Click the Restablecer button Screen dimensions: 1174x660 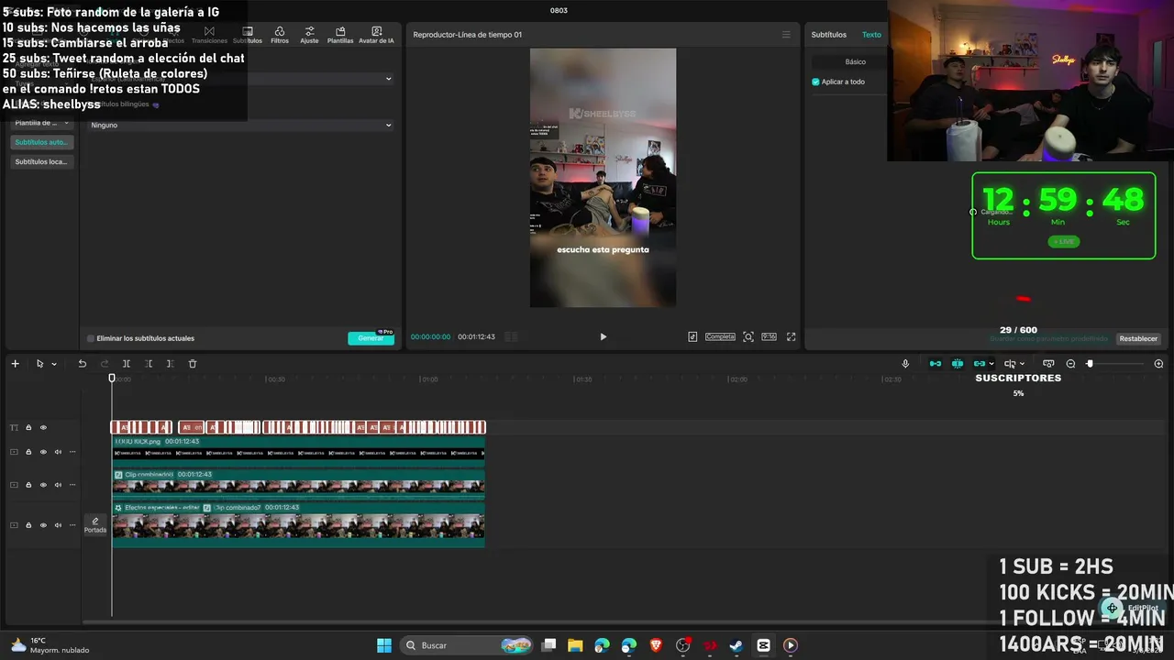(x=1138, y=338)
